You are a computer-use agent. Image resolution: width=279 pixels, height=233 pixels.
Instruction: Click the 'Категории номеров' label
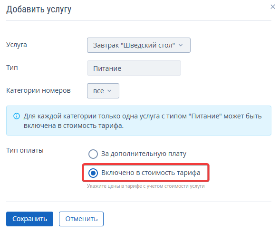pyautogui.click(x=38, y=90)
